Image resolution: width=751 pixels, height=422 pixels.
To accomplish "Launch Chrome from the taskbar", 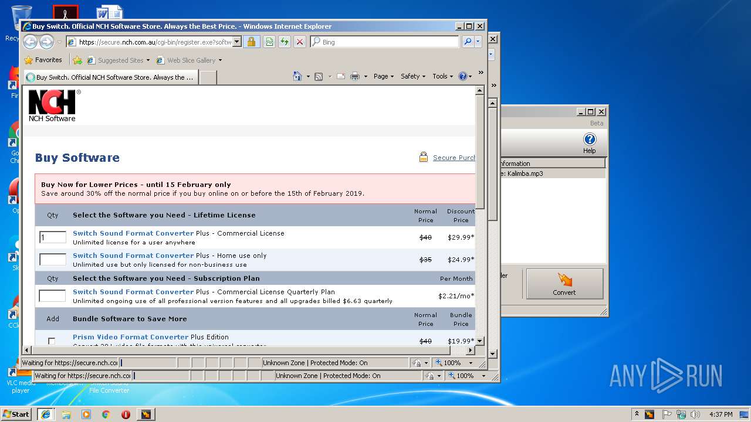I will coord(106,414).
